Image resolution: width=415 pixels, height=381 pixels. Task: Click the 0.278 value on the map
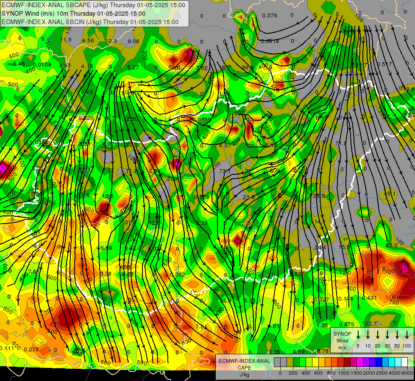point(31,349)
